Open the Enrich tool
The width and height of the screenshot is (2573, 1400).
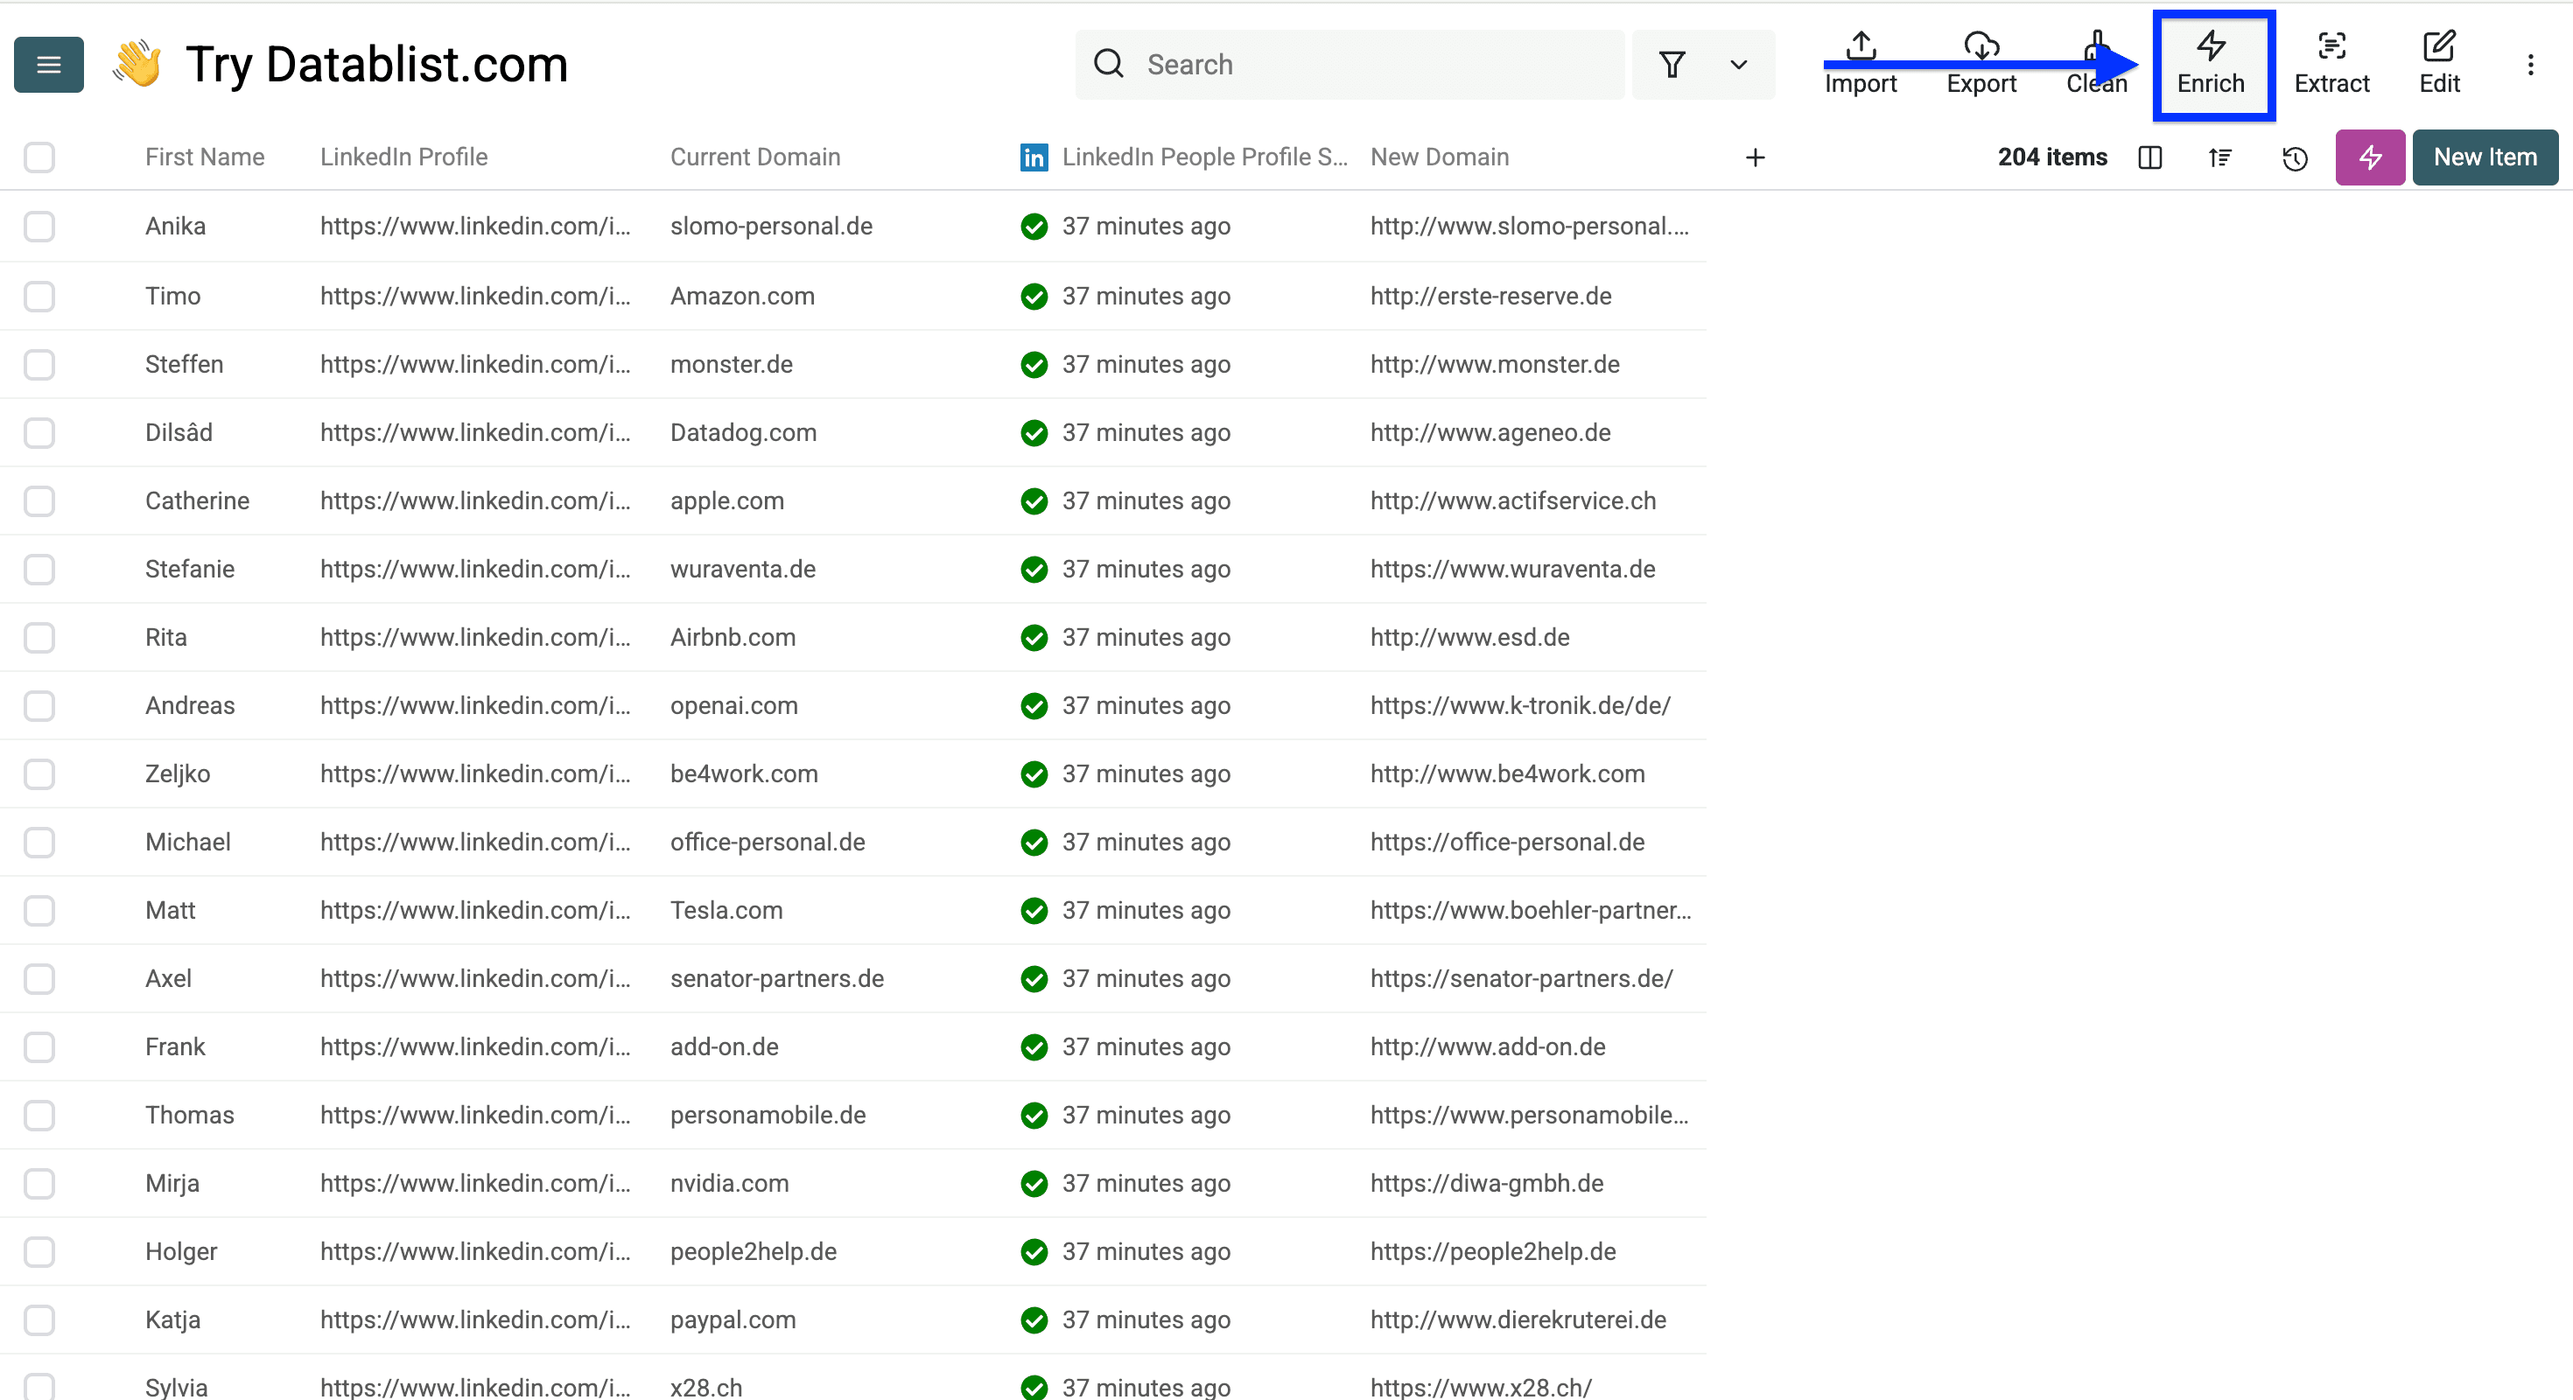tap(2212, 63)
